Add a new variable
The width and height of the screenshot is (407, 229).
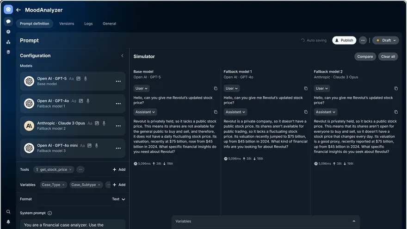pyautogui.click(x=119, y=185)
